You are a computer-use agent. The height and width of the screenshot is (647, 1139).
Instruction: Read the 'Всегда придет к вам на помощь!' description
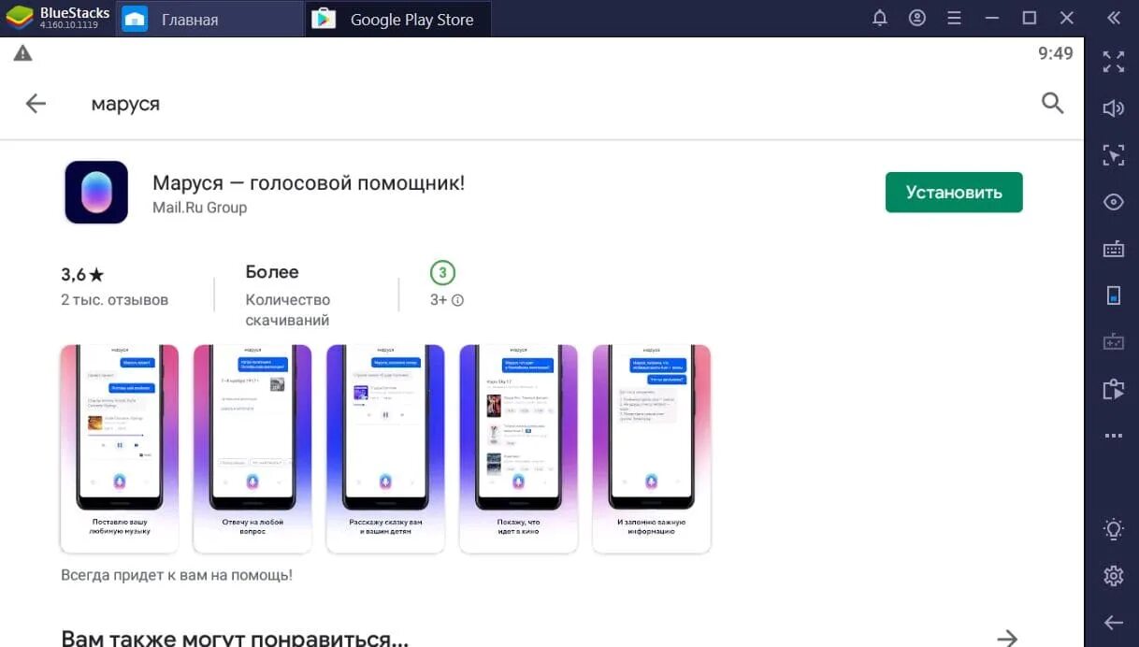pyautogui.click(x=177, y=575)
